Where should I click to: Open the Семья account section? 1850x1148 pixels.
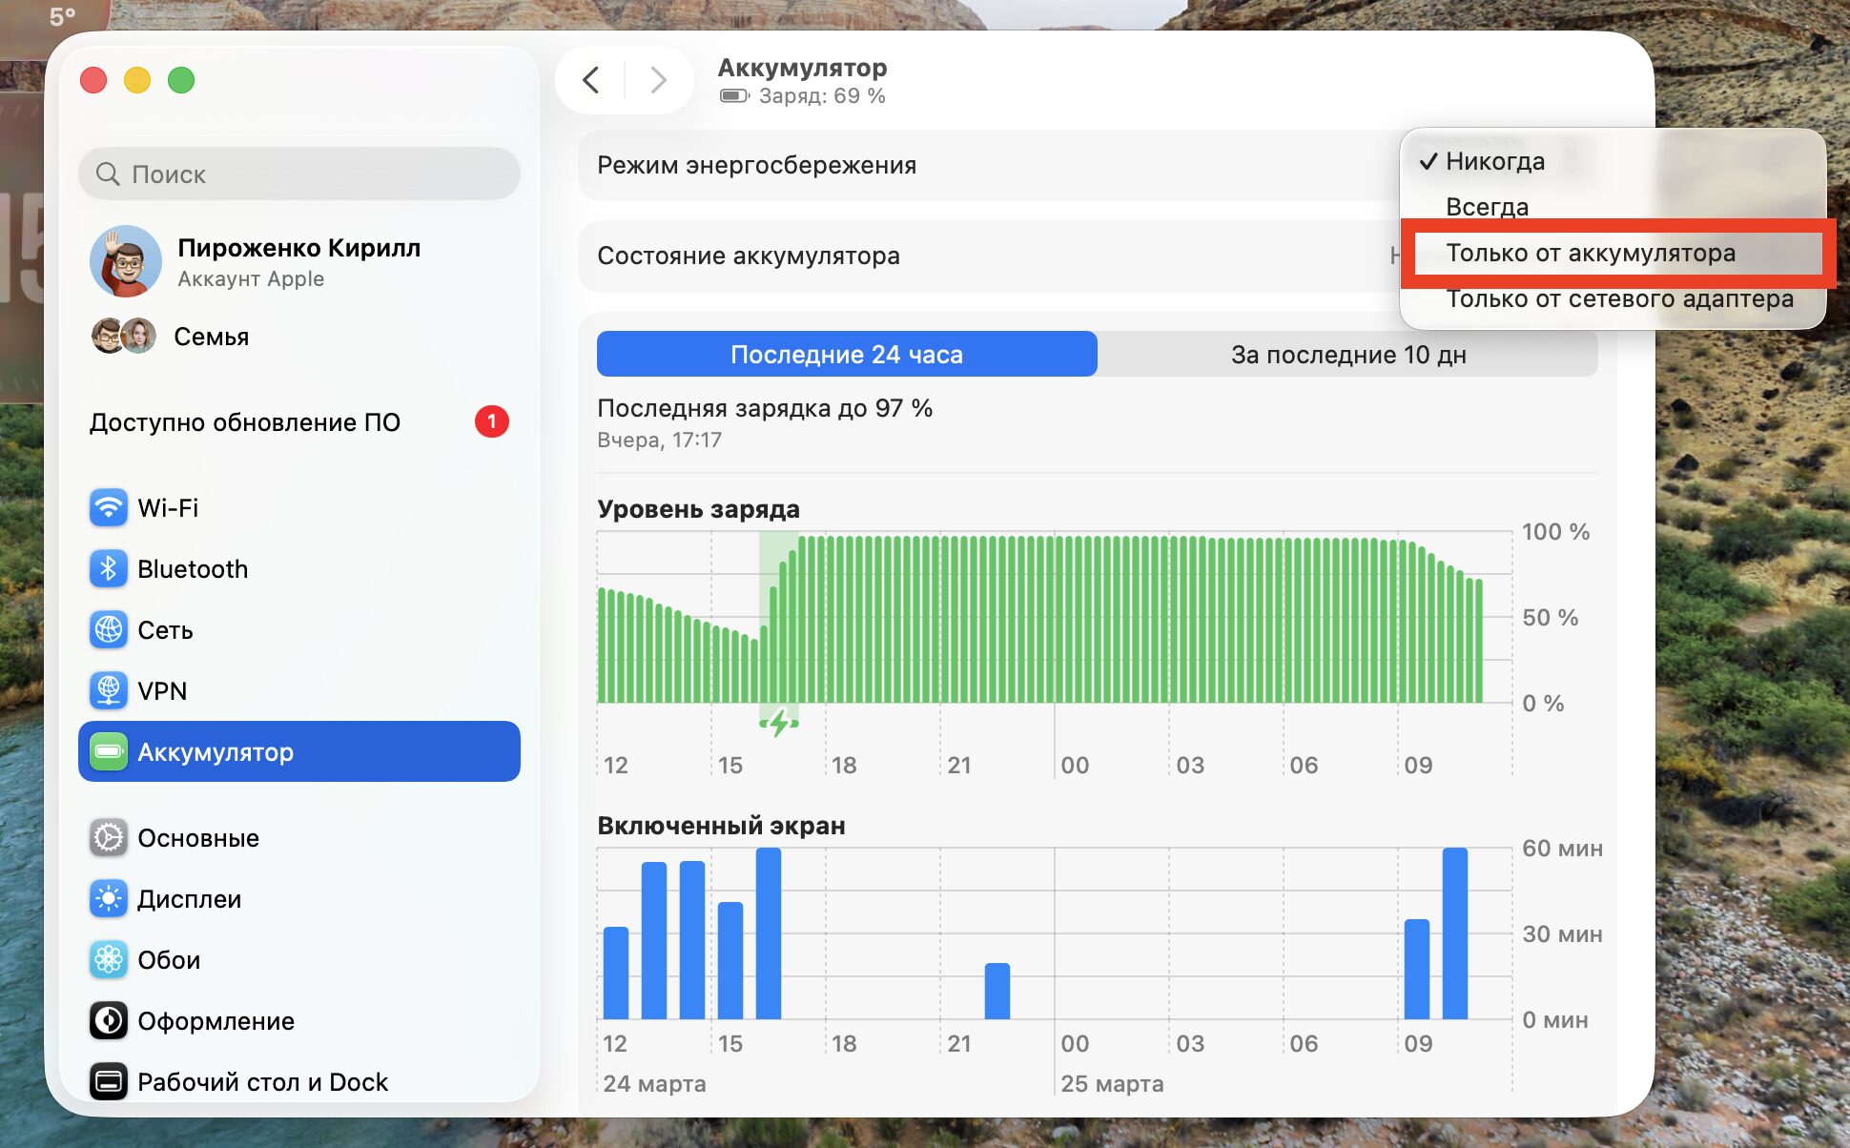(x=211, y=336)
